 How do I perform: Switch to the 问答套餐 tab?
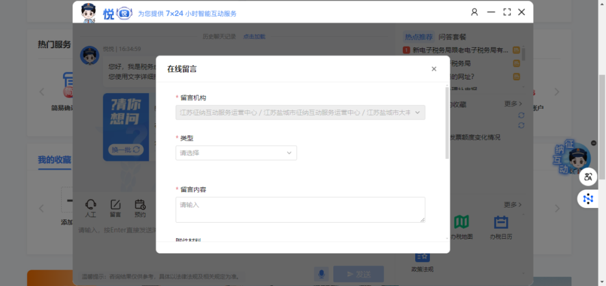click(x=452, y=37)
